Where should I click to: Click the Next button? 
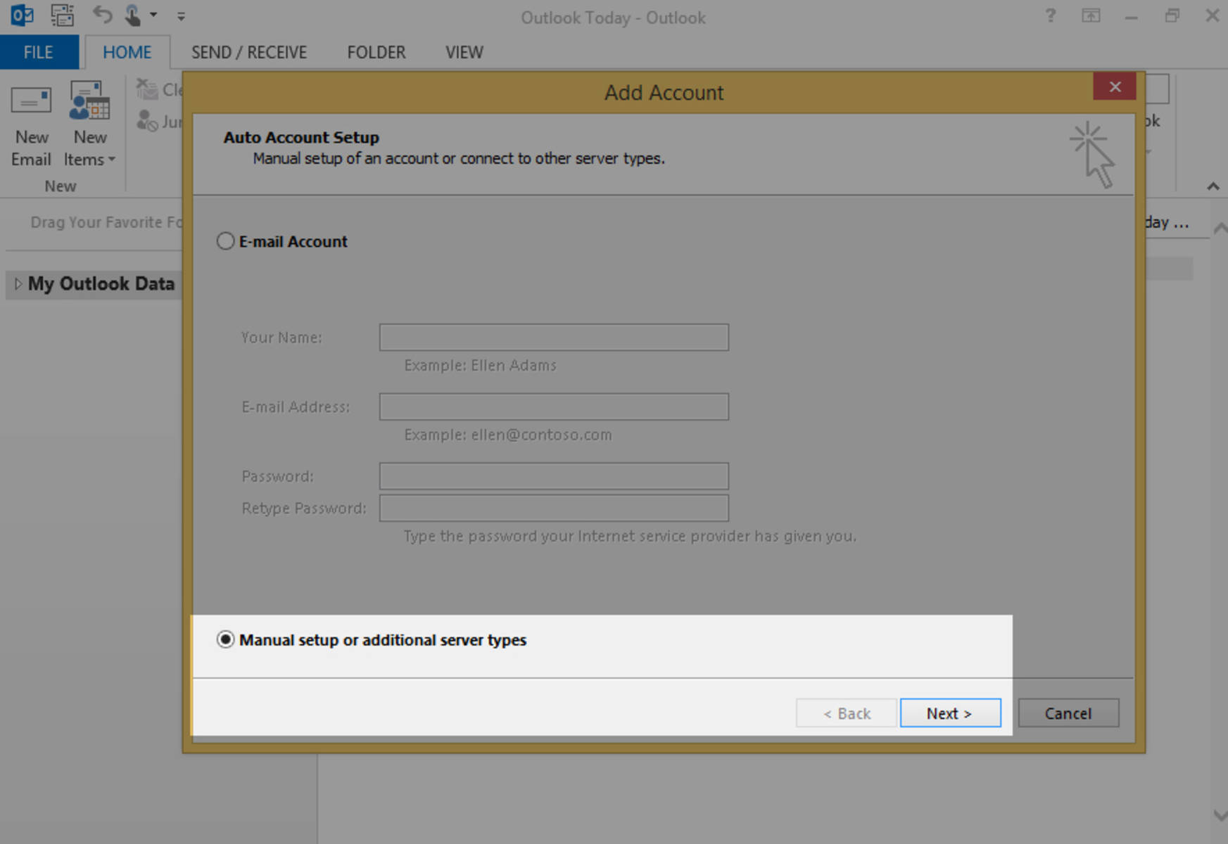pyautogui.click(x=950, y=713)
